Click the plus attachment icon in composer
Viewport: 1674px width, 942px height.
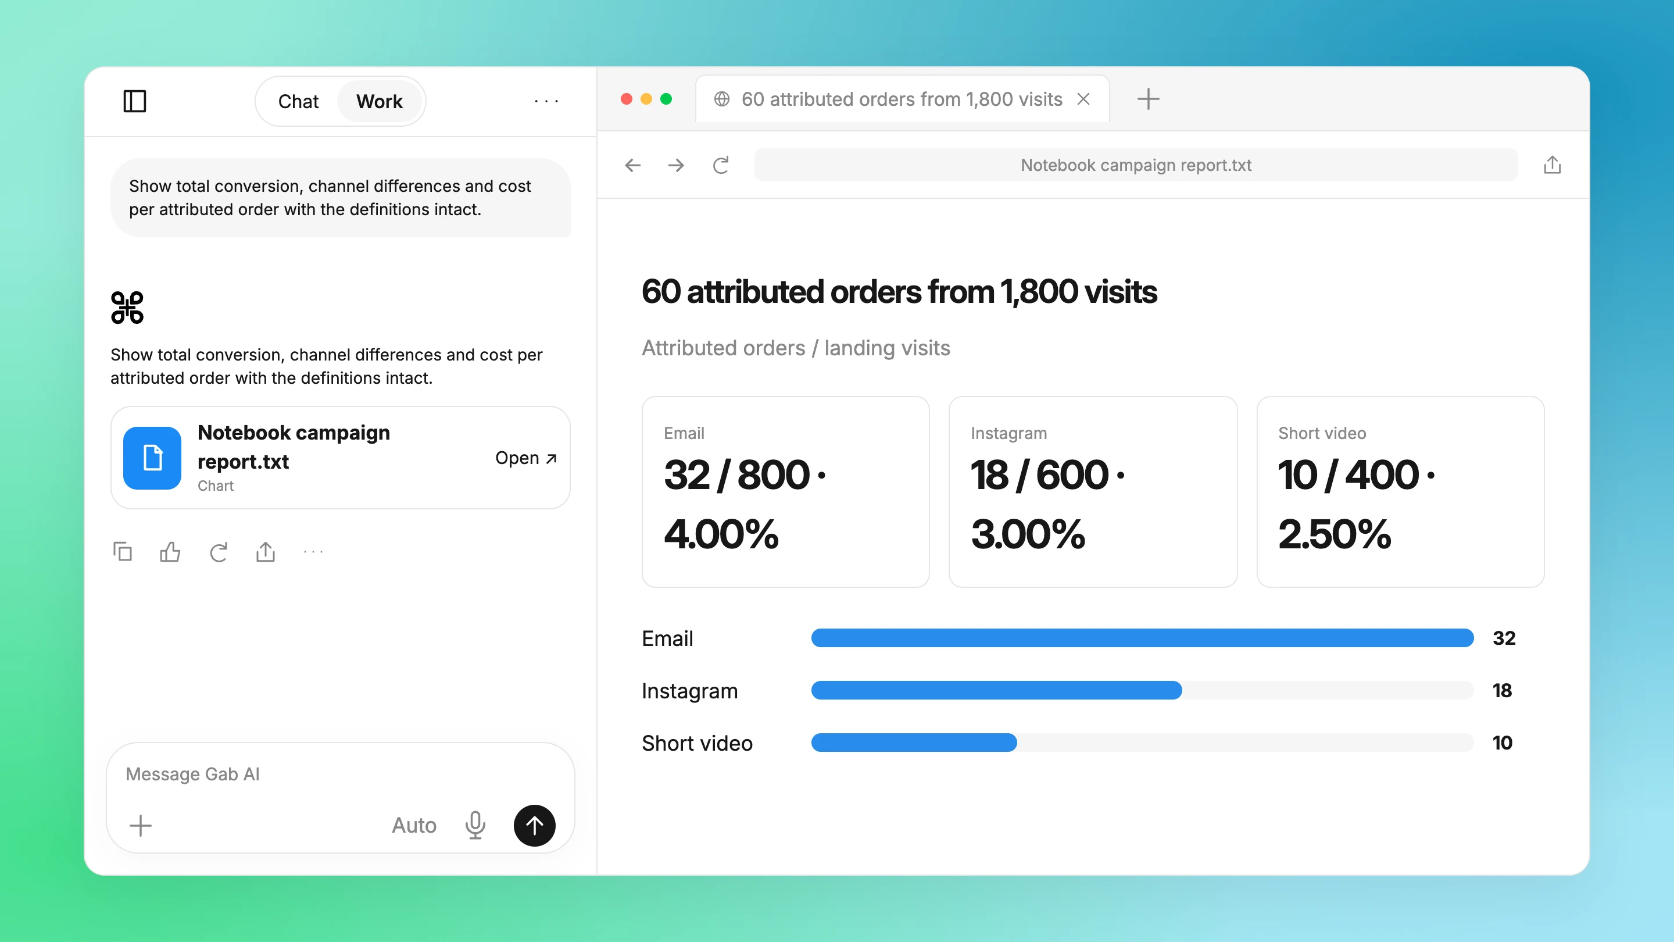[140, 826]
